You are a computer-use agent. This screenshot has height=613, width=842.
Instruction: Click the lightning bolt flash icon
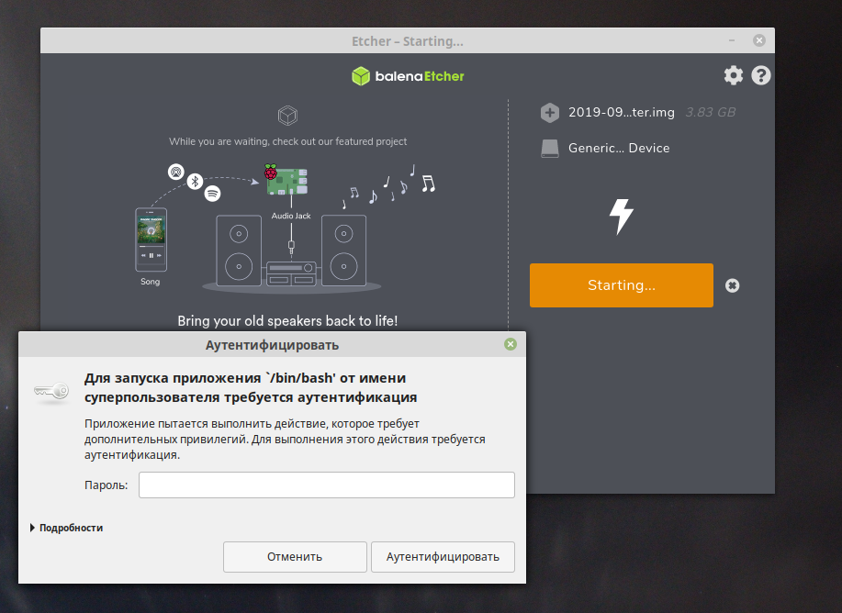coord(622,217)
